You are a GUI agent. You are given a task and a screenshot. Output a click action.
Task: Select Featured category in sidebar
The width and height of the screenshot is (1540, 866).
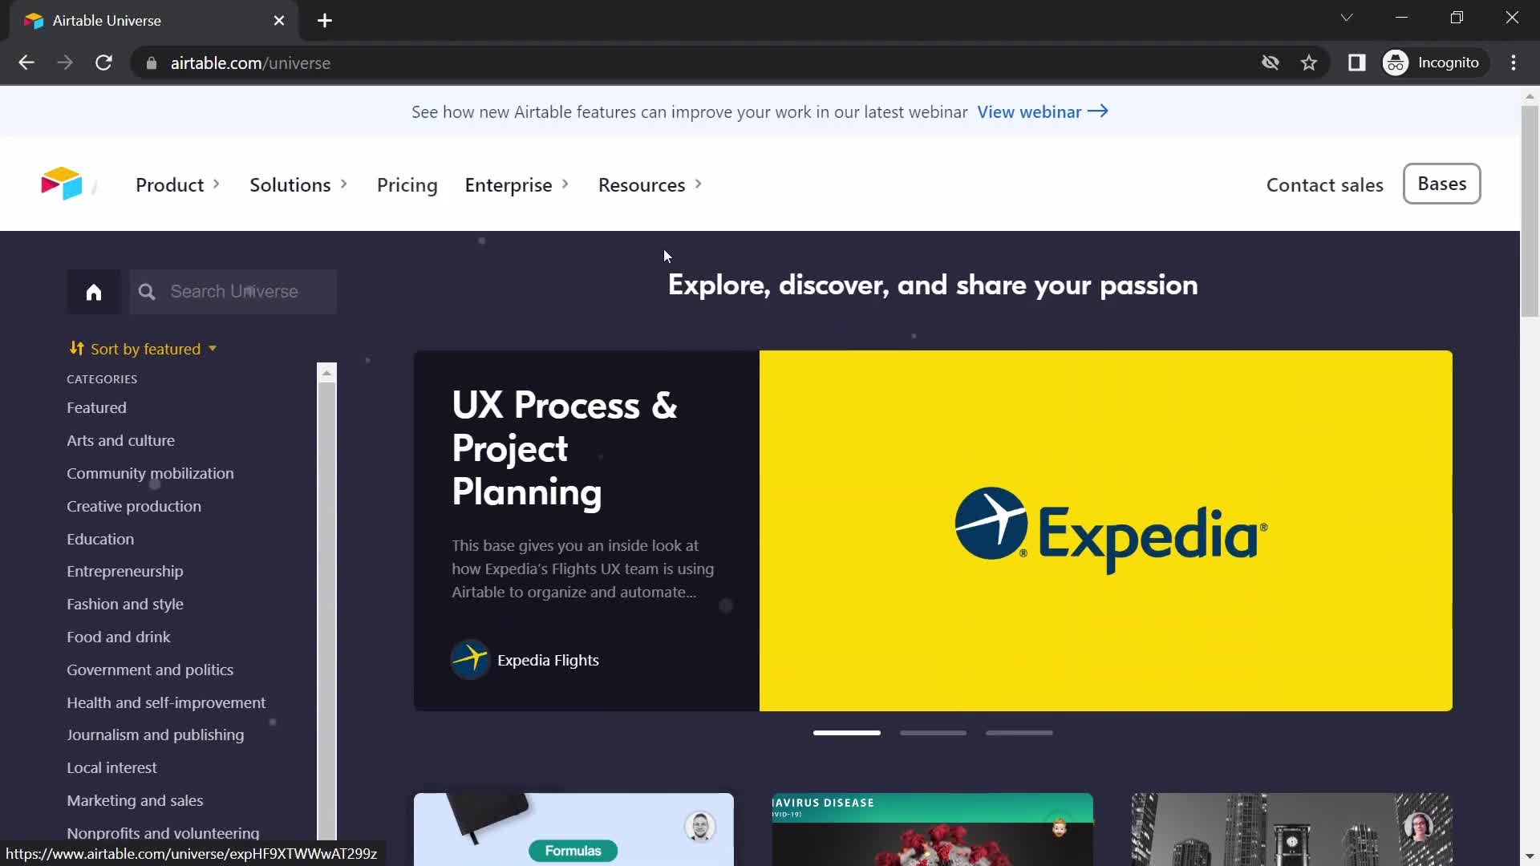point(96,406)
